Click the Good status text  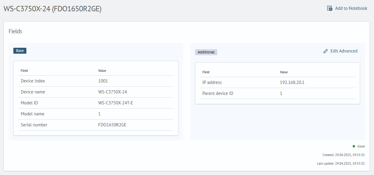(x=361, y=146)
